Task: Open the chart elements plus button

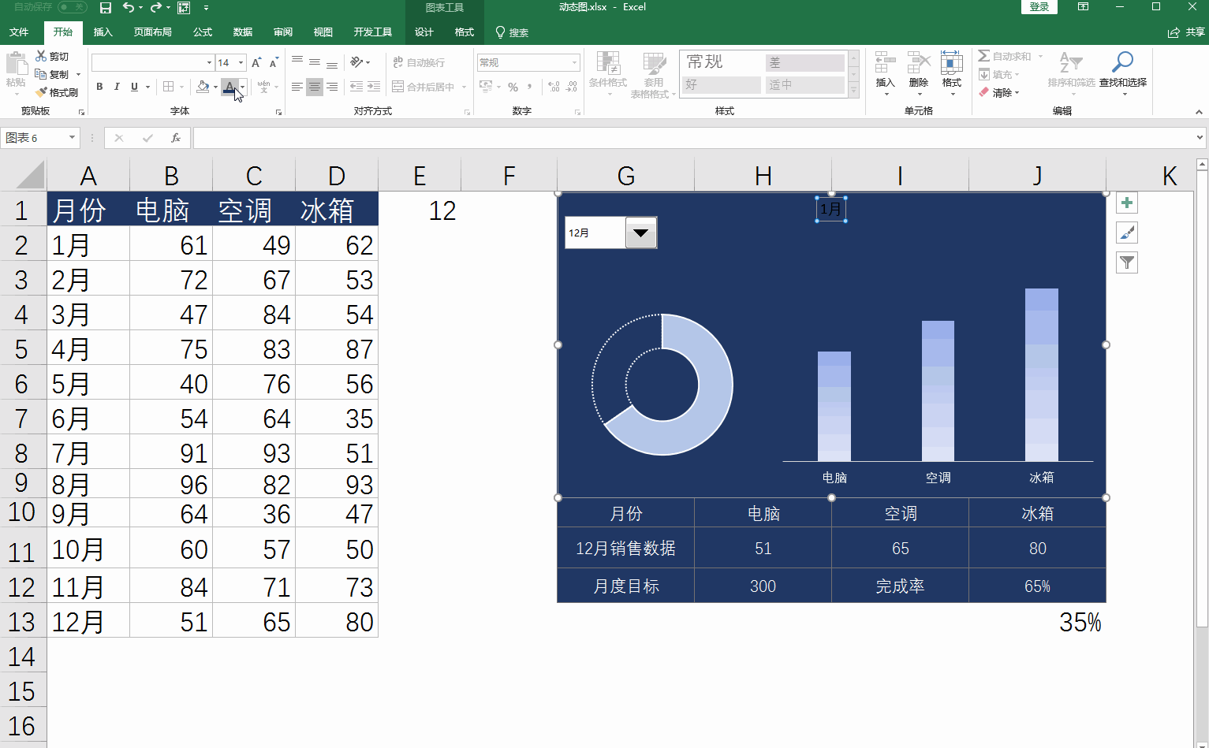Action: 1127,203
